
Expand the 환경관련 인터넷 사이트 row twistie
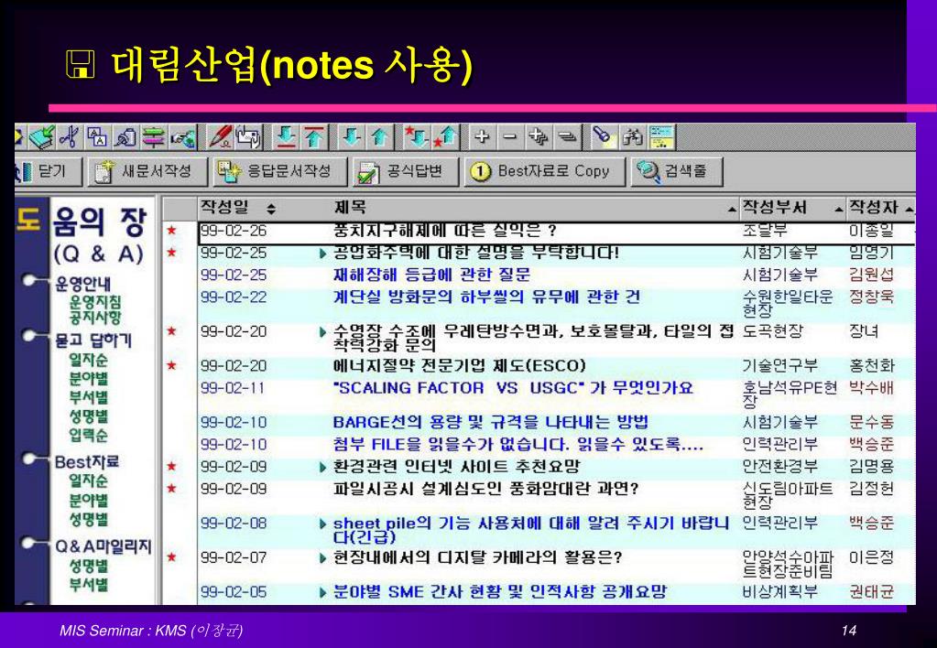(x=323, y=468)
